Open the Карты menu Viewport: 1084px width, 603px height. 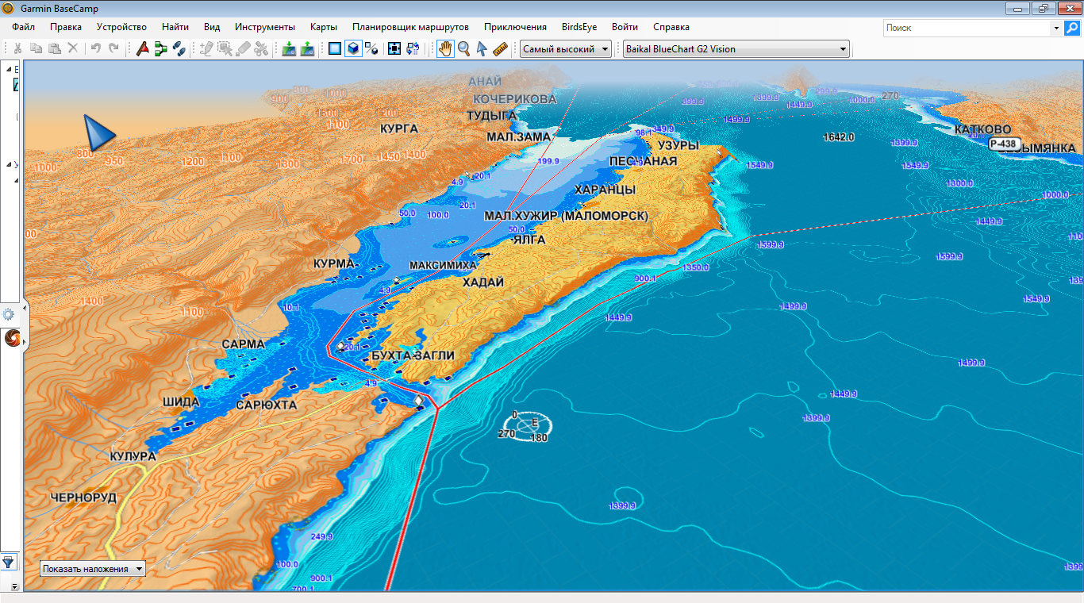tap(324, 27)
